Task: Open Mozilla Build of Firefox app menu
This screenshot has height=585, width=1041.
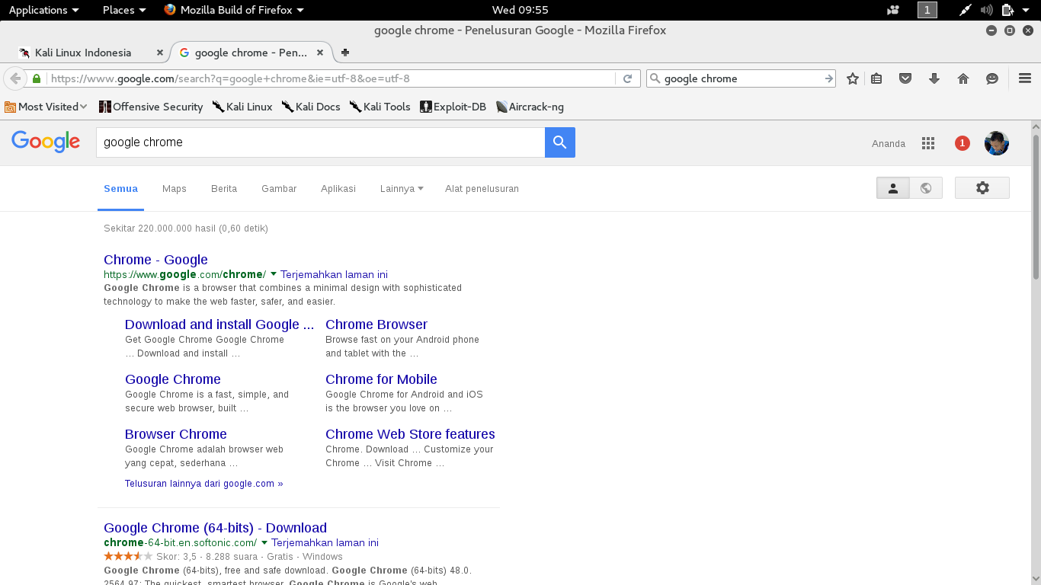Action: pos(234,10)
